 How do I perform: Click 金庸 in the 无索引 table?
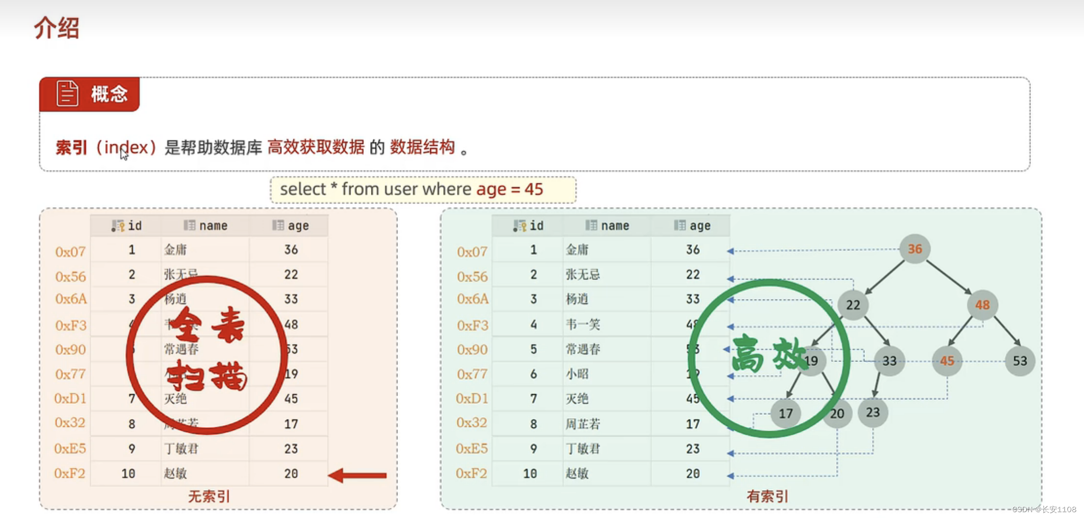[176, 250]
